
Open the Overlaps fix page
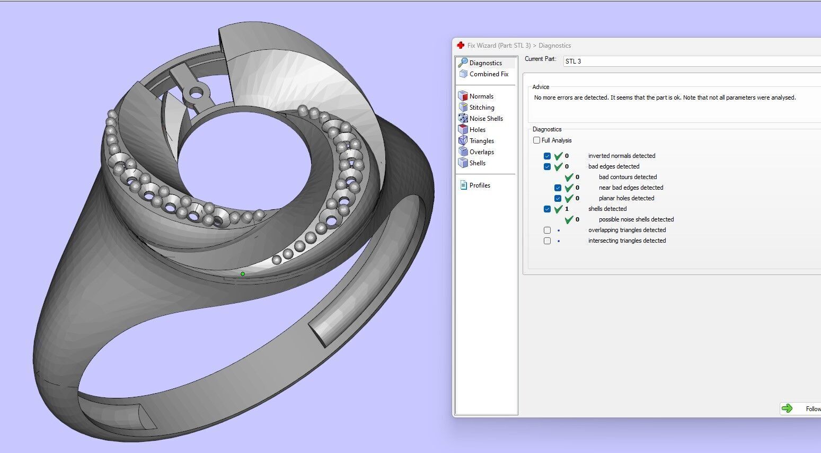pos(482,152)
